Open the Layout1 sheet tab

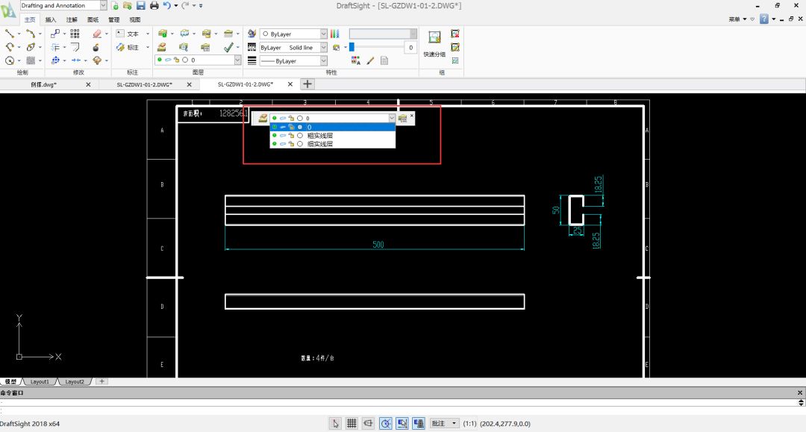[x=40, y=382]
